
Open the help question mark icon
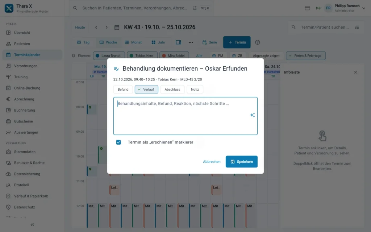pyautogui.click(x=258, y=42)
